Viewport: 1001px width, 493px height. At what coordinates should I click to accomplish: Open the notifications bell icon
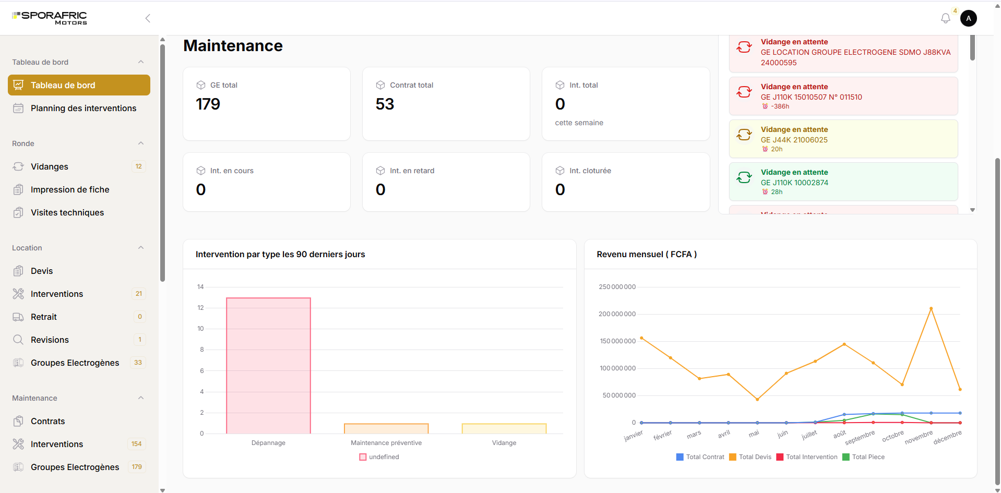[x=945, y=18]
